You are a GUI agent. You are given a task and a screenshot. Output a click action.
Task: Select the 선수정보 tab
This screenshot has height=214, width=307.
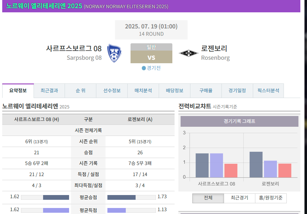point(112,91)
